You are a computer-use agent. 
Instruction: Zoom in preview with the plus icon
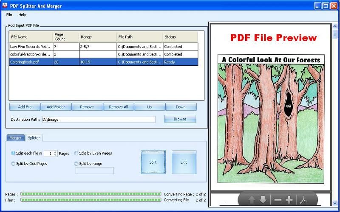click(x=289, y=200)
